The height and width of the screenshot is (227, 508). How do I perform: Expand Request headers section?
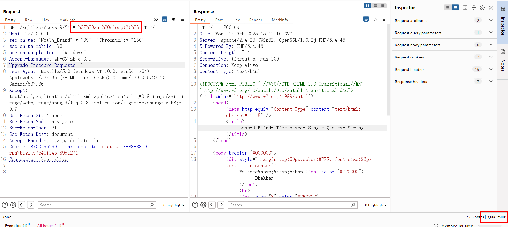(444, 69)
